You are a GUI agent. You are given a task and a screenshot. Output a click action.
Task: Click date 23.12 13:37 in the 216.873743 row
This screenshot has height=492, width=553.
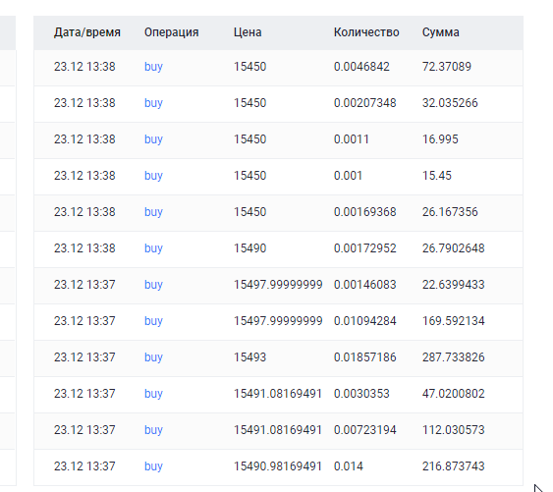click(x=84, y=466)
